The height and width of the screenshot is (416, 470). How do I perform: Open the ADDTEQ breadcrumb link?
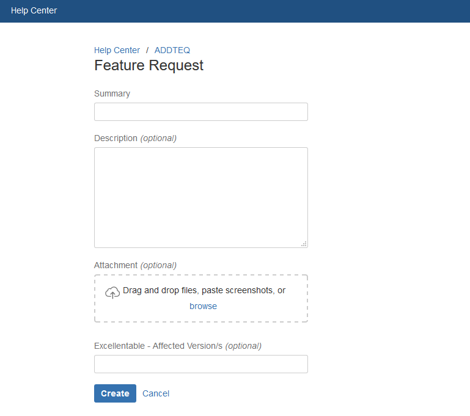tap(172, 50)
